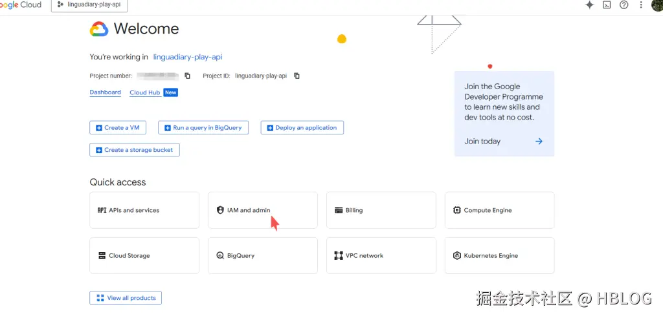Open the Gemini sparkle icon
663x318 pixels.
589,5
